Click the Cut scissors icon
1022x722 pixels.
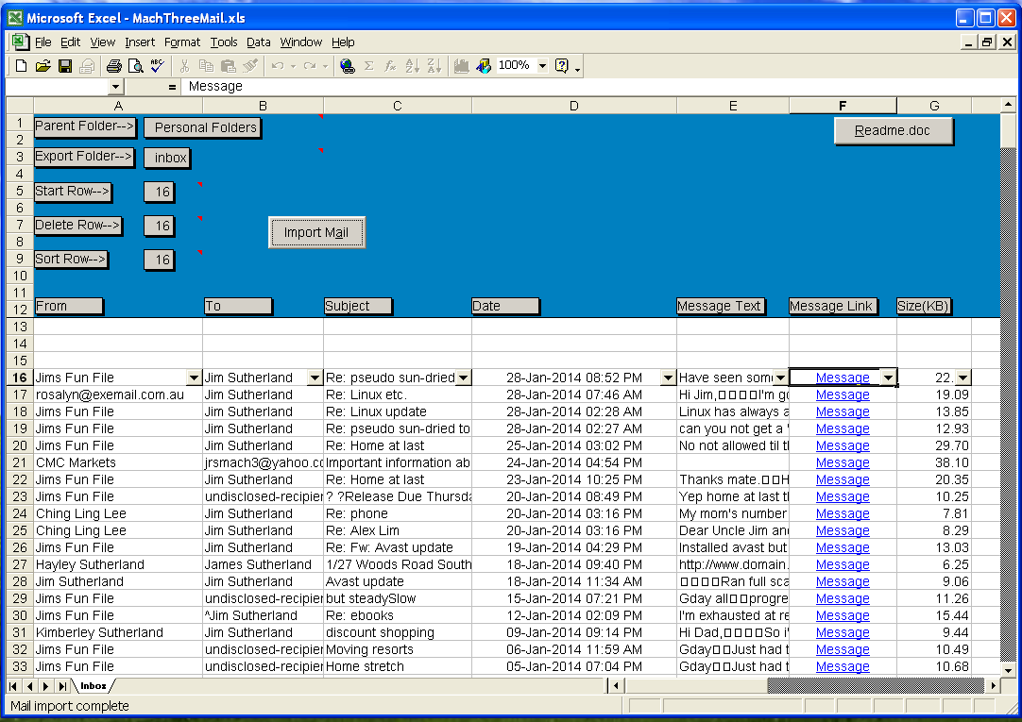click(184, 66)
